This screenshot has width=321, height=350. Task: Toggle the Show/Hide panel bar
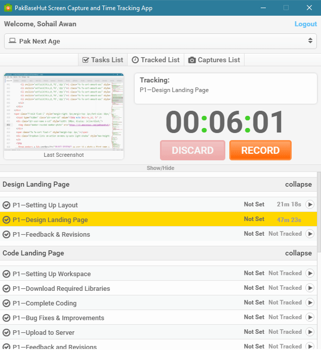point(160,168)
